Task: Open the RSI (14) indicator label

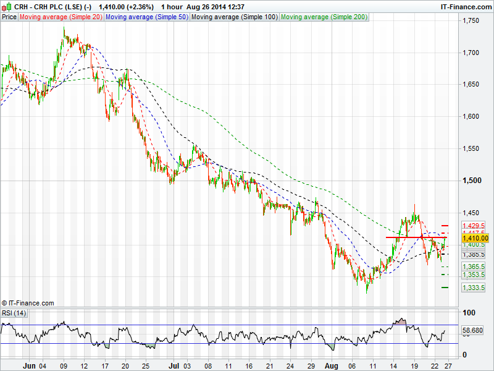Action: tap(14, 313)
